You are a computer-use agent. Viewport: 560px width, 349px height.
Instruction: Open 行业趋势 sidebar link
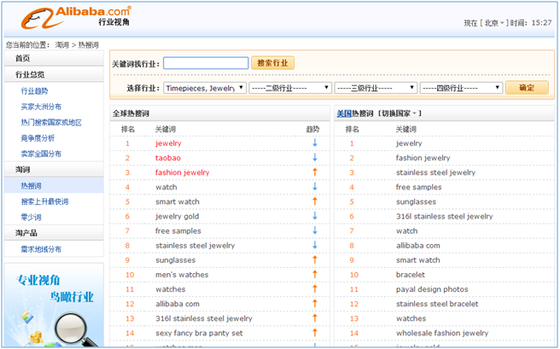35,91
